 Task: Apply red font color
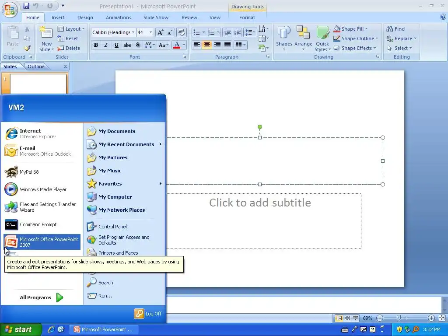tap(177, 45)
